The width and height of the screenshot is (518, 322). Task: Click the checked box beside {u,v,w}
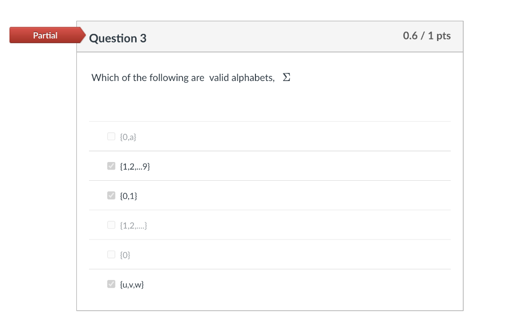(x=111, y=284)
